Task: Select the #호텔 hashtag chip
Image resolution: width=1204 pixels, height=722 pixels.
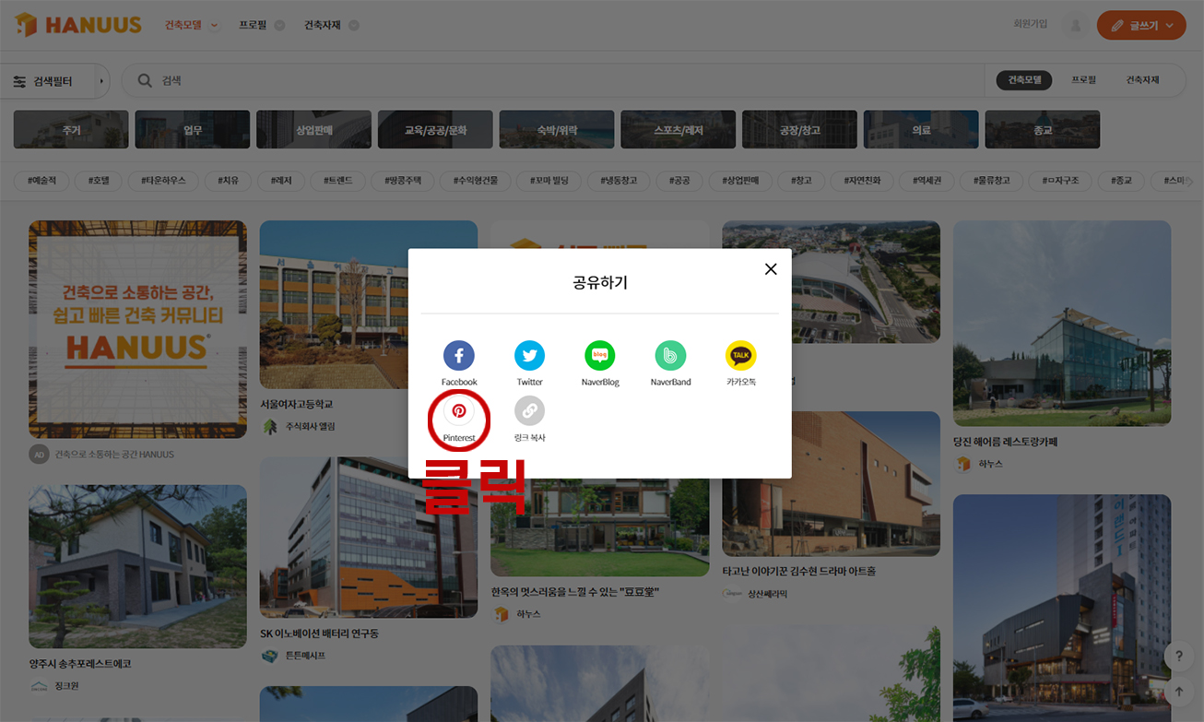Action: tap(99, 181)
